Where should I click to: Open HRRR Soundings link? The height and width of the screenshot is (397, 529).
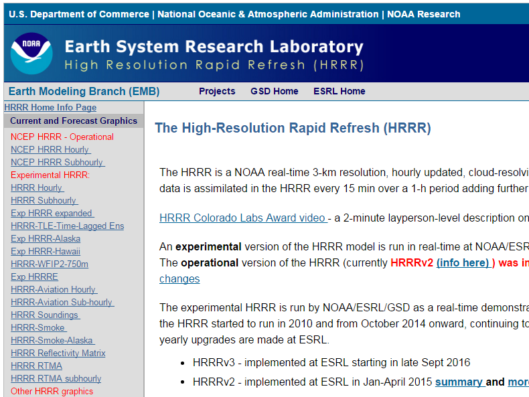tap(46, 315)
